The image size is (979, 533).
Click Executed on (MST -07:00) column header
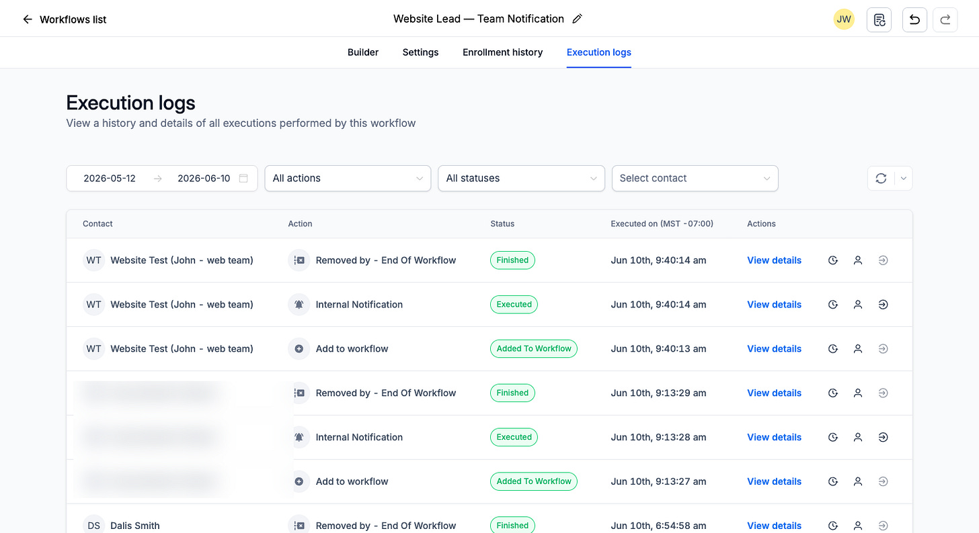click(662, 224)
